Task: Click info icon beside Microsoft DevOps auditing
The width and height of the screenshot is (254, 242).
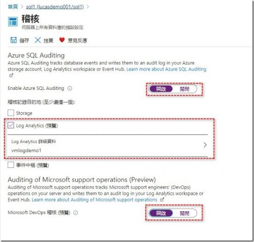Action: 76,213
